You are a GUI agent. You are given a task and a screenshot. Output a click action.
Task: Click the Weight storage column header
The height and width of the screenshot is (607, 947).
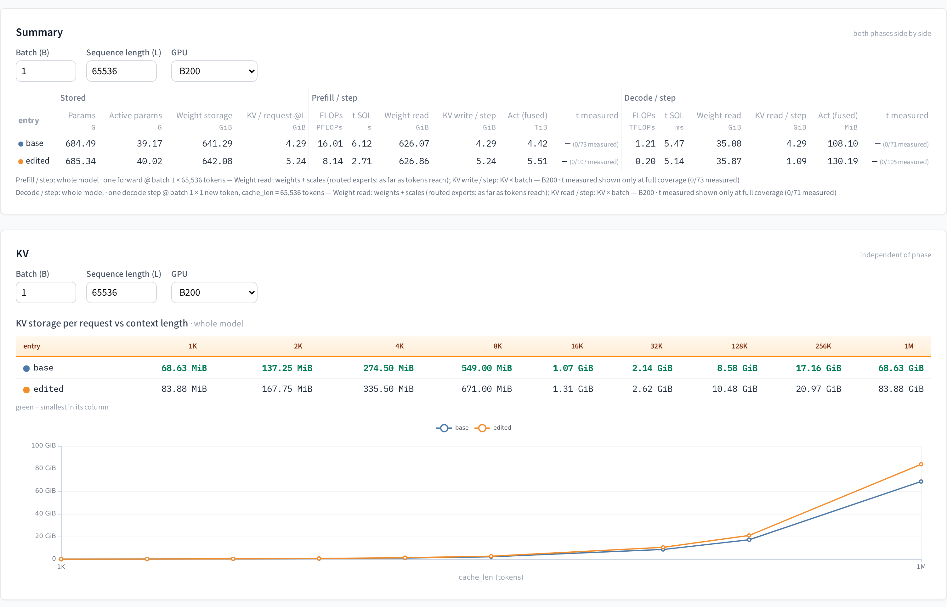(x=204, y=115)
